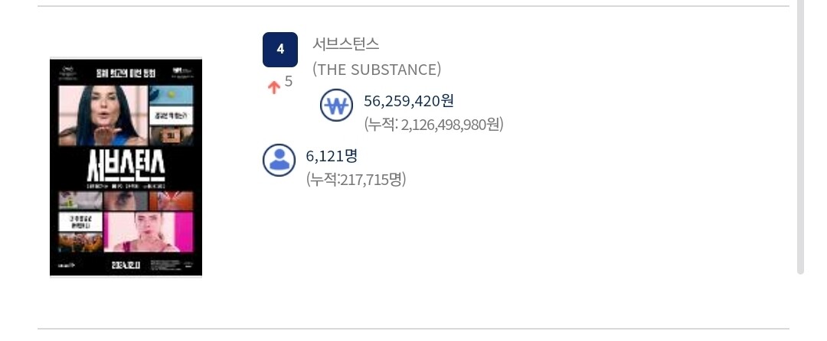827x341 pixels.
Task: Click the Korean title 서브스턴스 link
Action: [346, 44]
